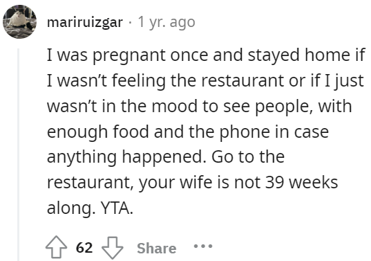Click mariruizgar's cat avatar picture
The height and width of the screenshot is (261, 371).
point(19,21)
